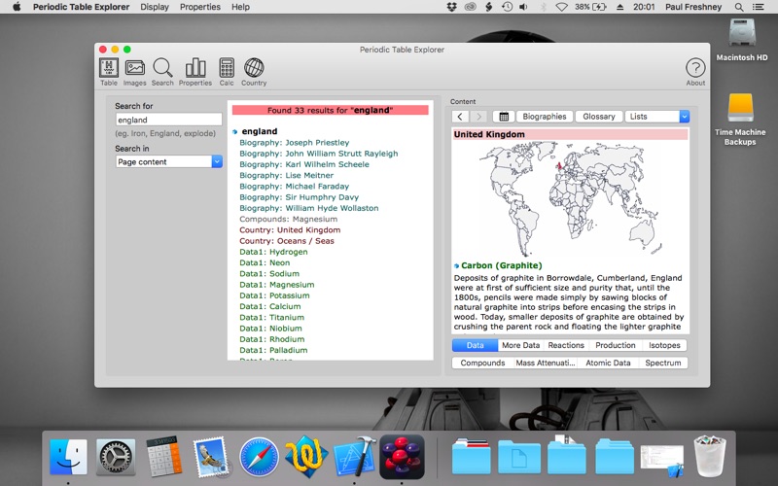Open the Display menu
778x486 pixels.
155,7
